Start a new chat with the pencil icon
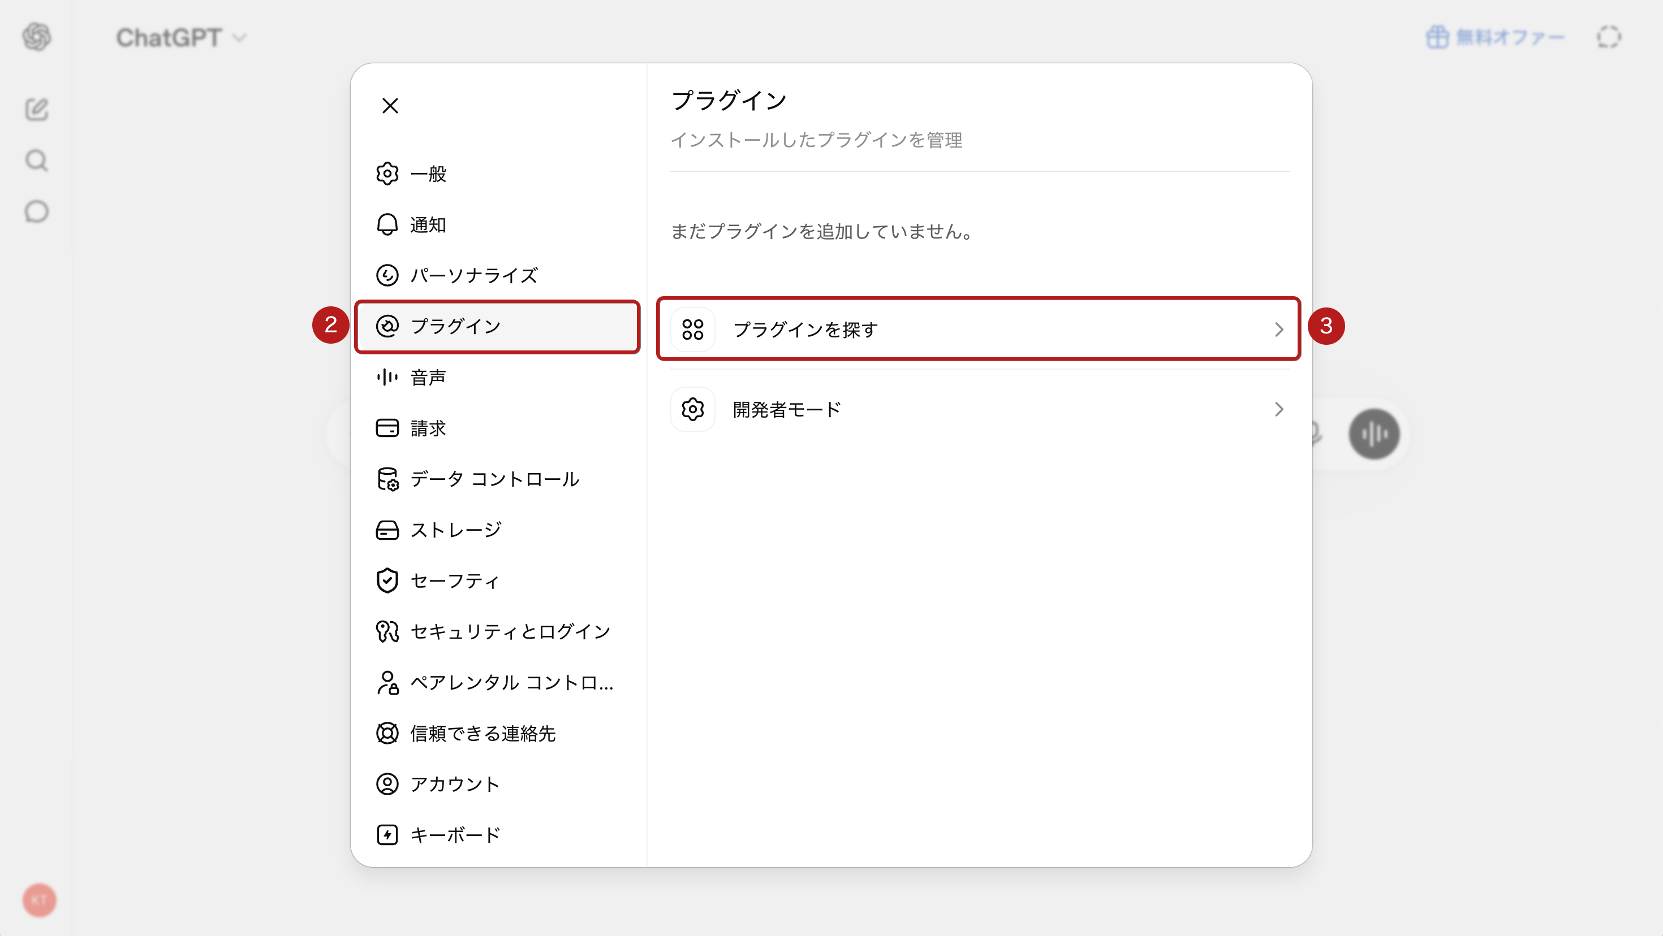The width and height of the screenshot is (1663, 936). [37, 110]
